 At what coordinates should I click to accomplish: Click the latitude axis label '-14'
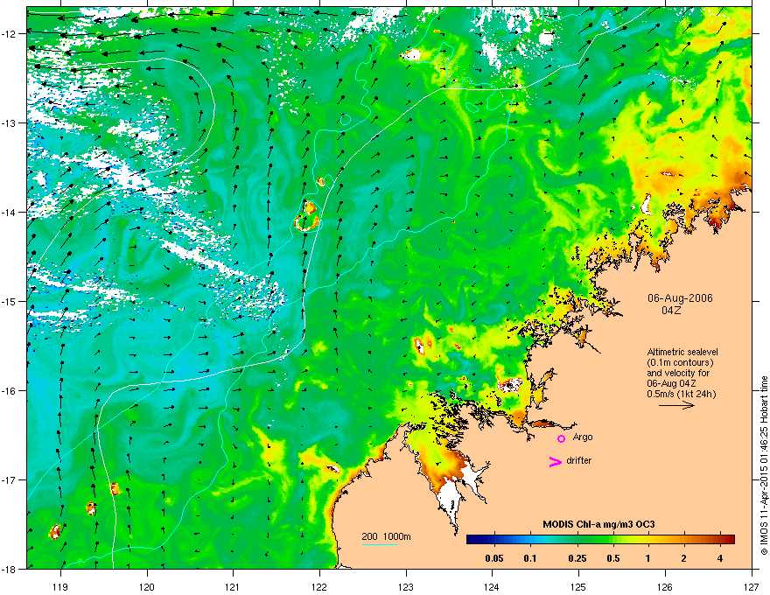(10, 213)
